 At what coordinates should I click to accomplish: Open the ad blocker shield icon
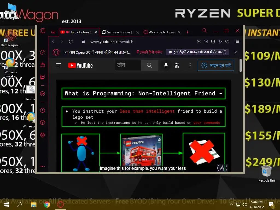213,42
